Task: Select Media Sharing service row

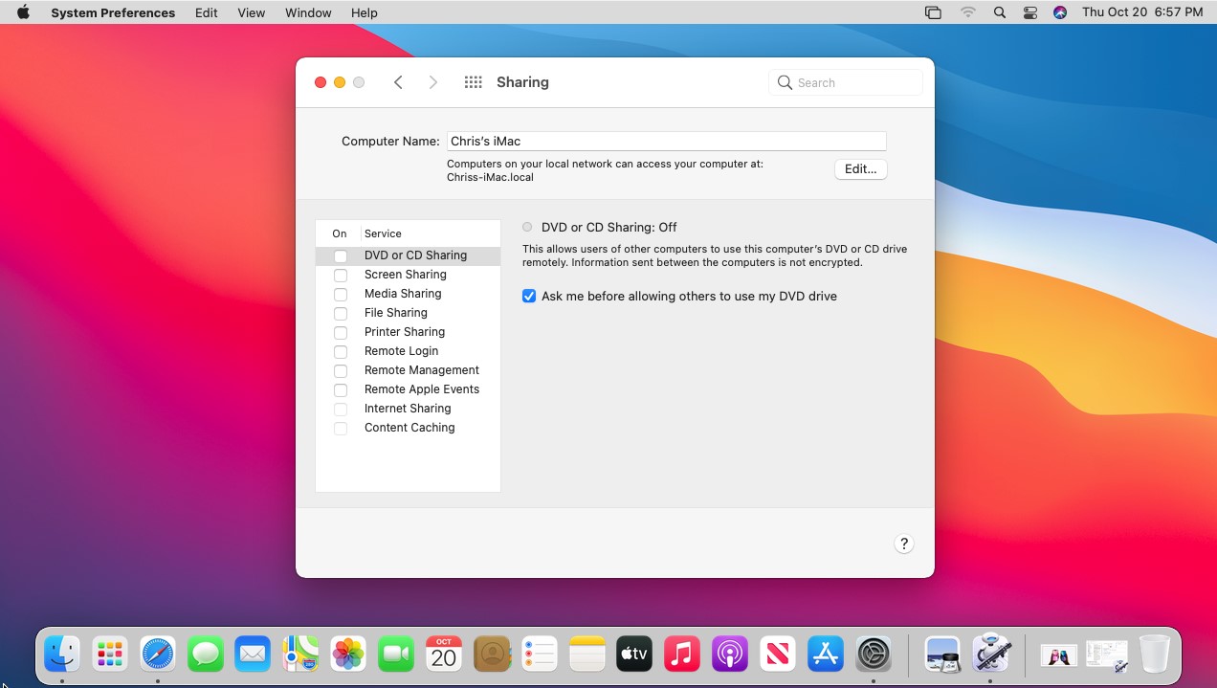Action: click(408, 294)
